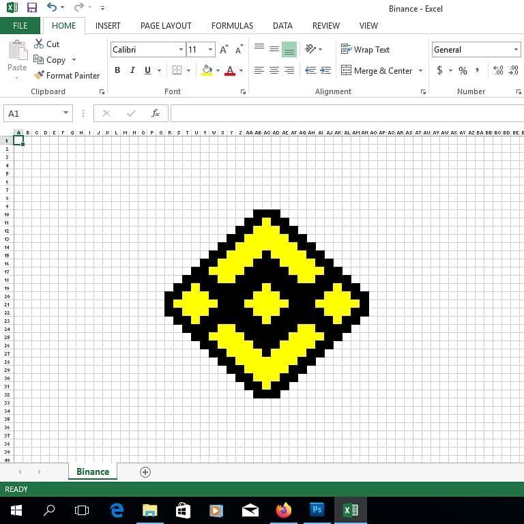Click Decrease Font Size icon
The width and height of the screenshot is (524, 524).
pyautogui.click(x=239, y=49)
